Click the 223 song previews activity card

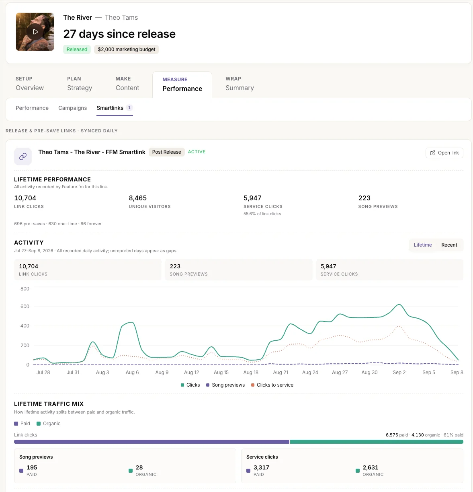pyautogui.click(x=239, y=270)
